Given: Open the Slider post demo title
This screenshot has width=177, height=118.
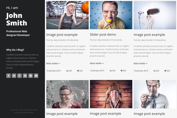Looking at the screenshot, I should [x=103, y=35].
